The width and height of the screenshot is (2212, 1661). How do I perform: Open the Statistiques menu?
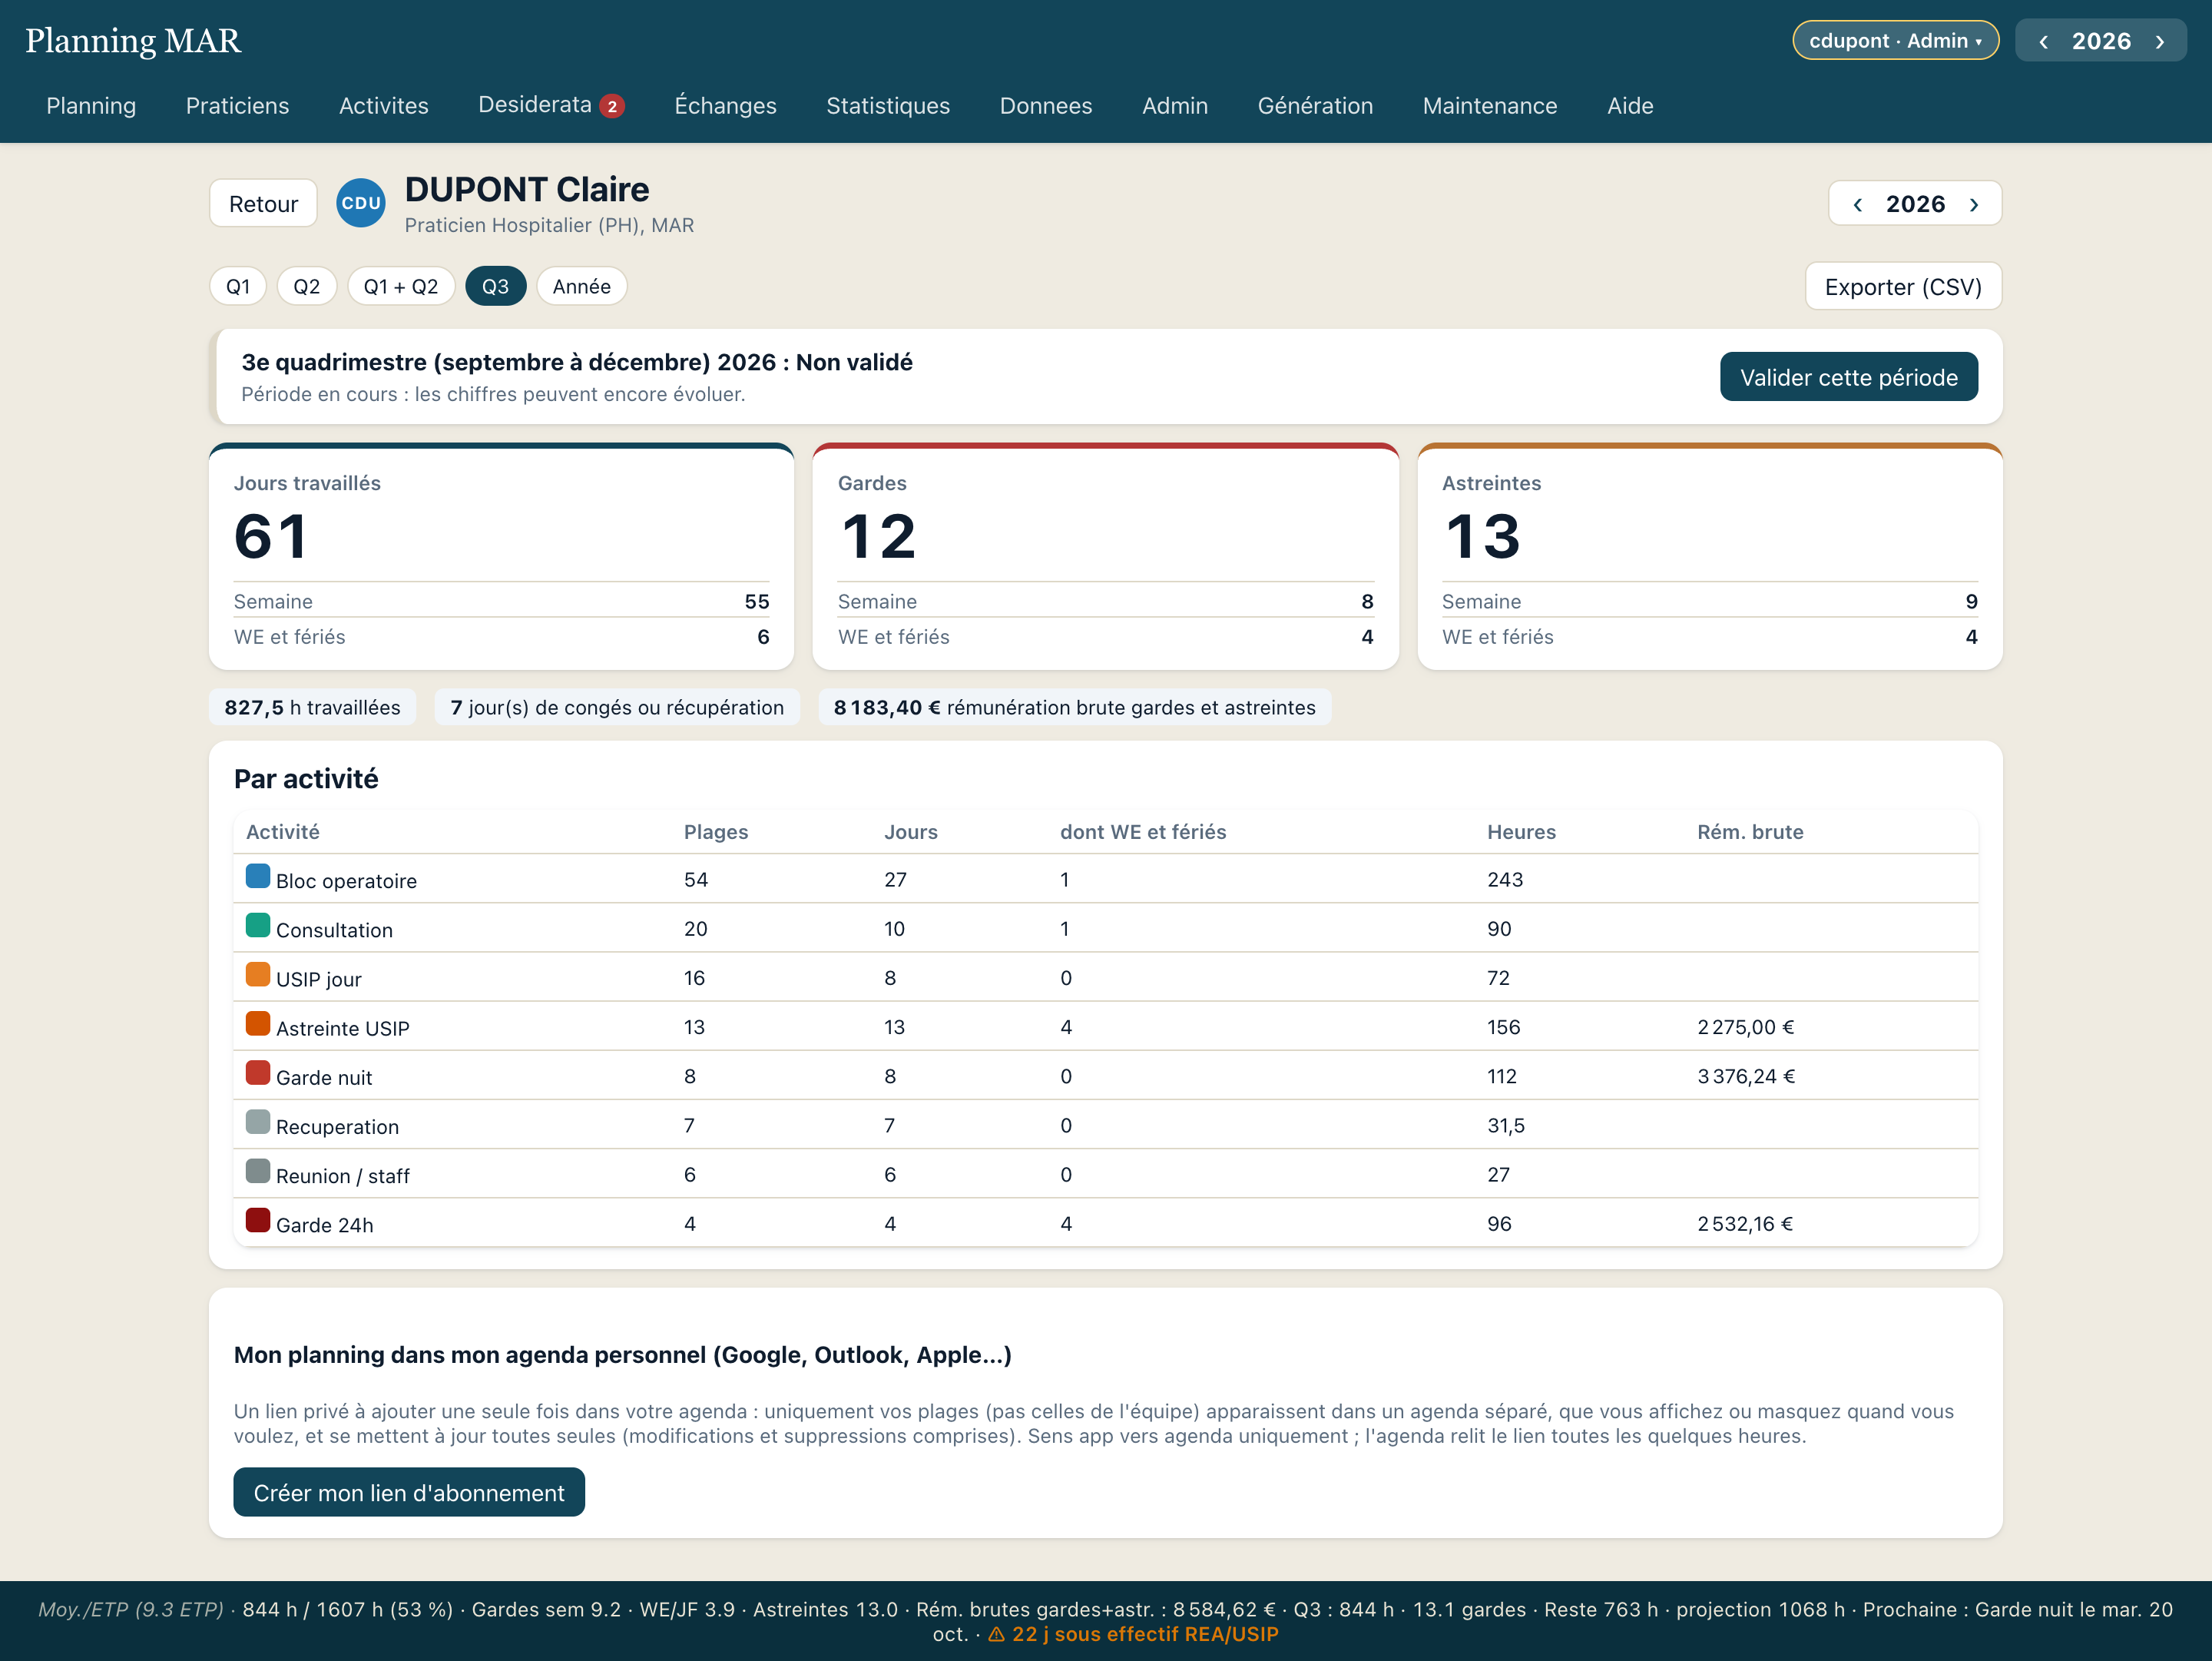pos(888,106)
